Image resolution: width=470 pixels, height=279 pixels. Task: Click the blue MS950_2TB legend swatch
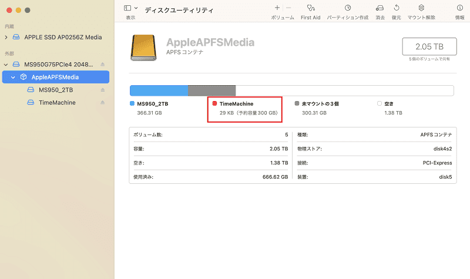132,103
